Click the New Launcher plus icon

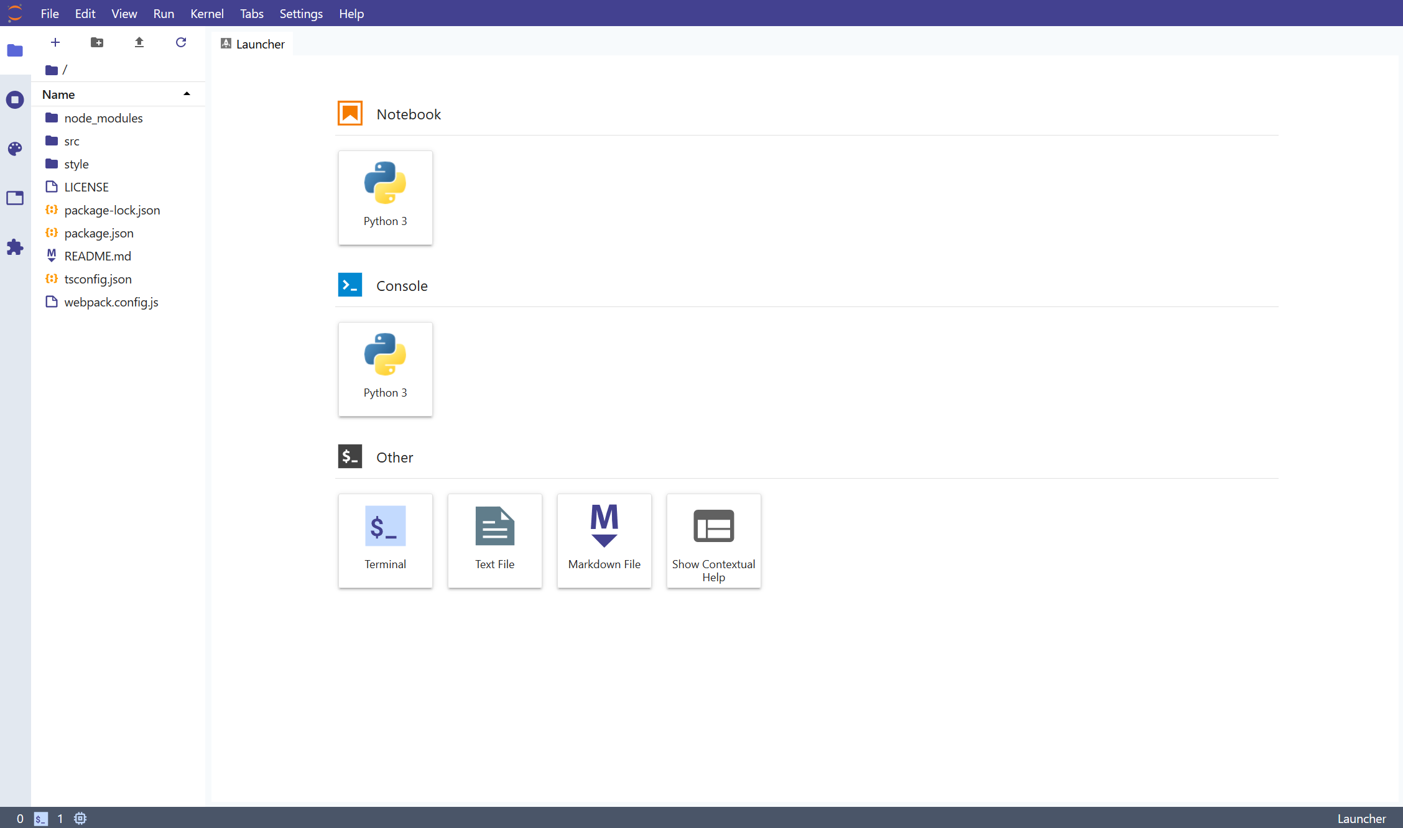55,42
